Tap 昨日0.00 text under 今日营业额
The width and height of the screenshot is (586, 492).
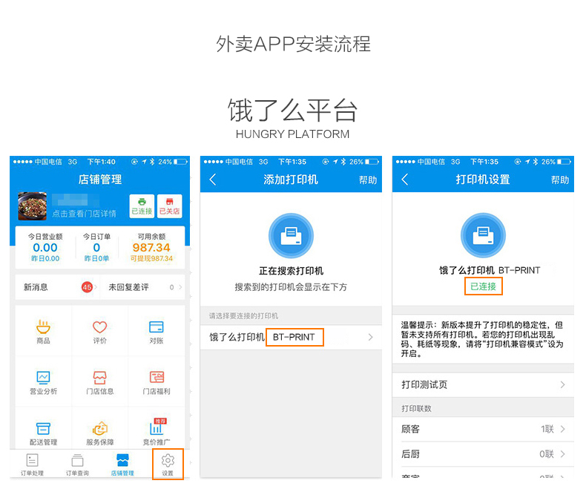tap(45, 258)
